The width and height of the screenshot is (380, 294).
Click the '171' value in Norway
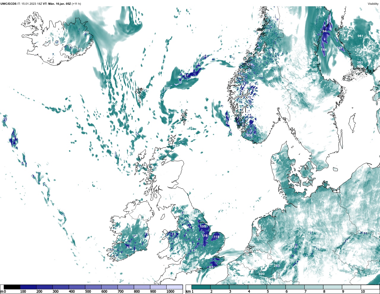[x=258, y=62]
